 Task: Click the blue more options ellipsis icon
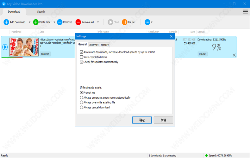click(x=147, y=22)
